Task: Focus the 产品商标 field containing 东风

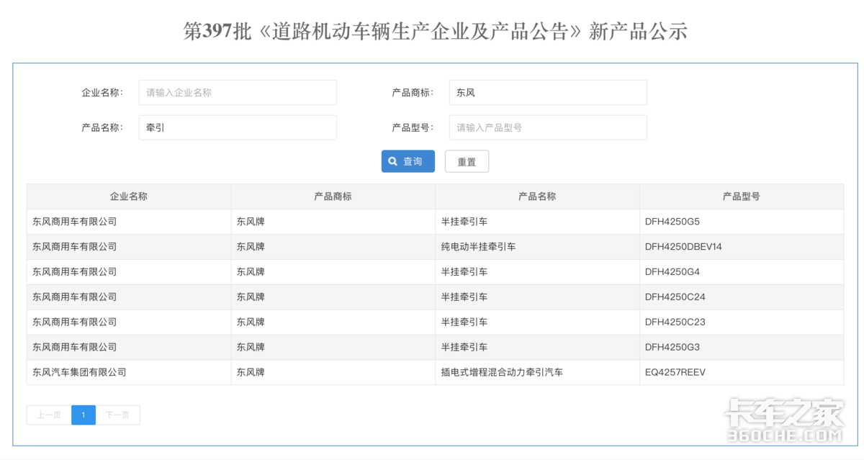Action: click(547, 92)
